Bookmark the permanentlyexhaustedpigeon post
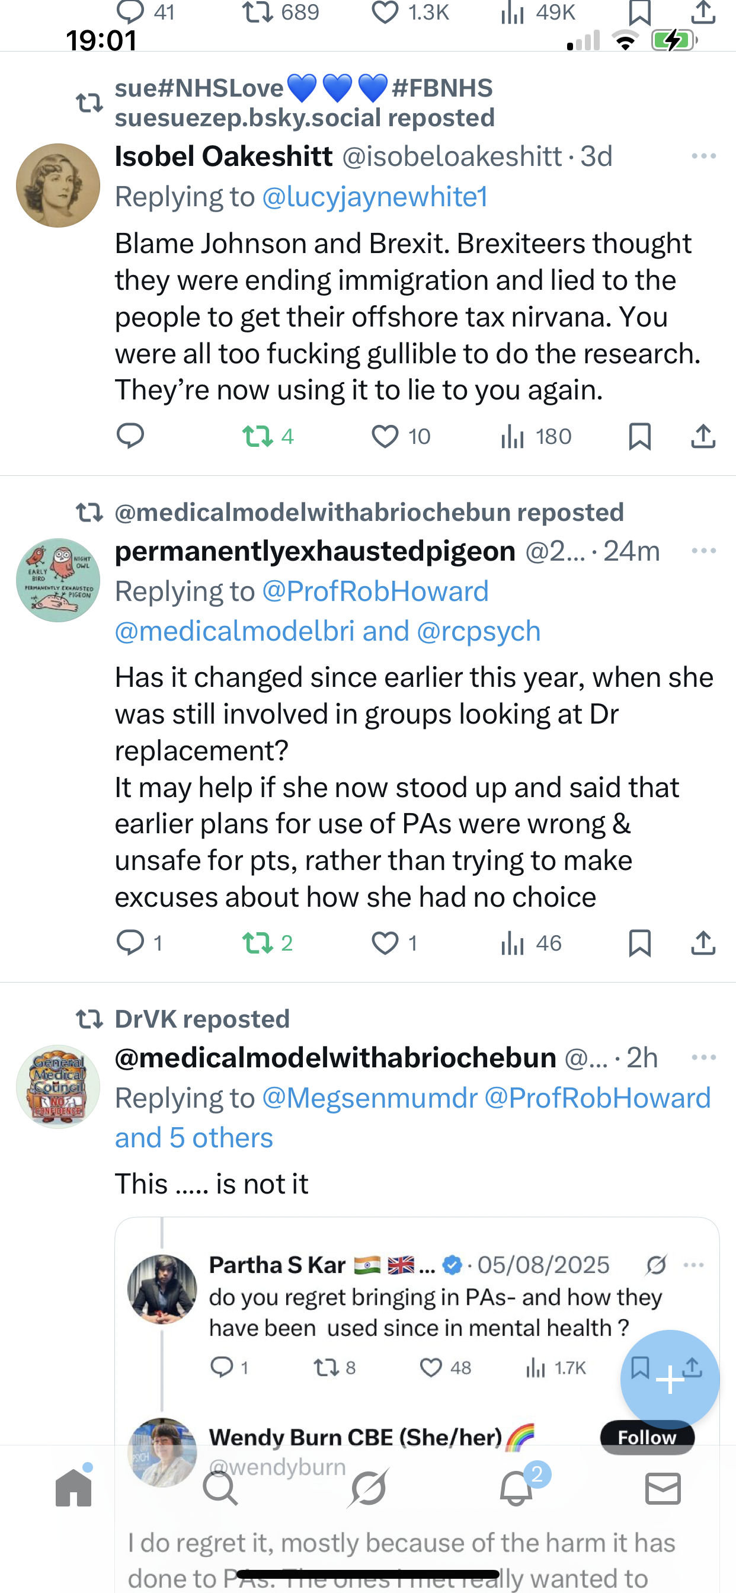Viewport: 736px width, 1593px height. (x=639, y=943)
